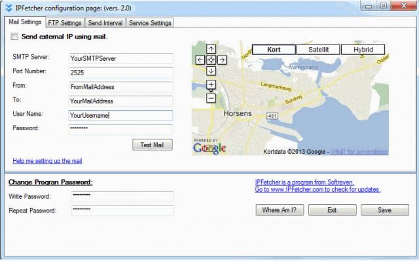Open the Mail Settings tab
This screenshot has height=261, width=419.
click(25, 22)
